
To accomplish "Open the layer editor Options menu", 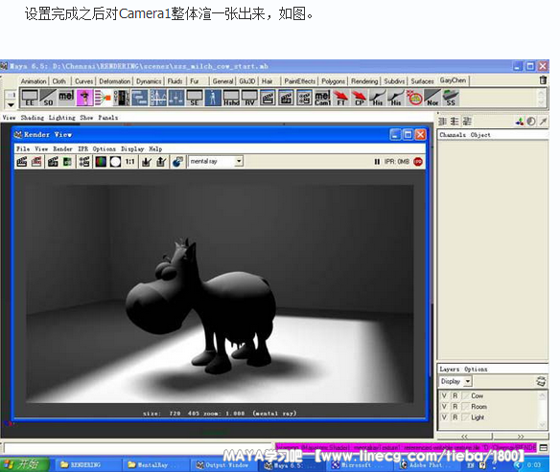I will 476,370.
